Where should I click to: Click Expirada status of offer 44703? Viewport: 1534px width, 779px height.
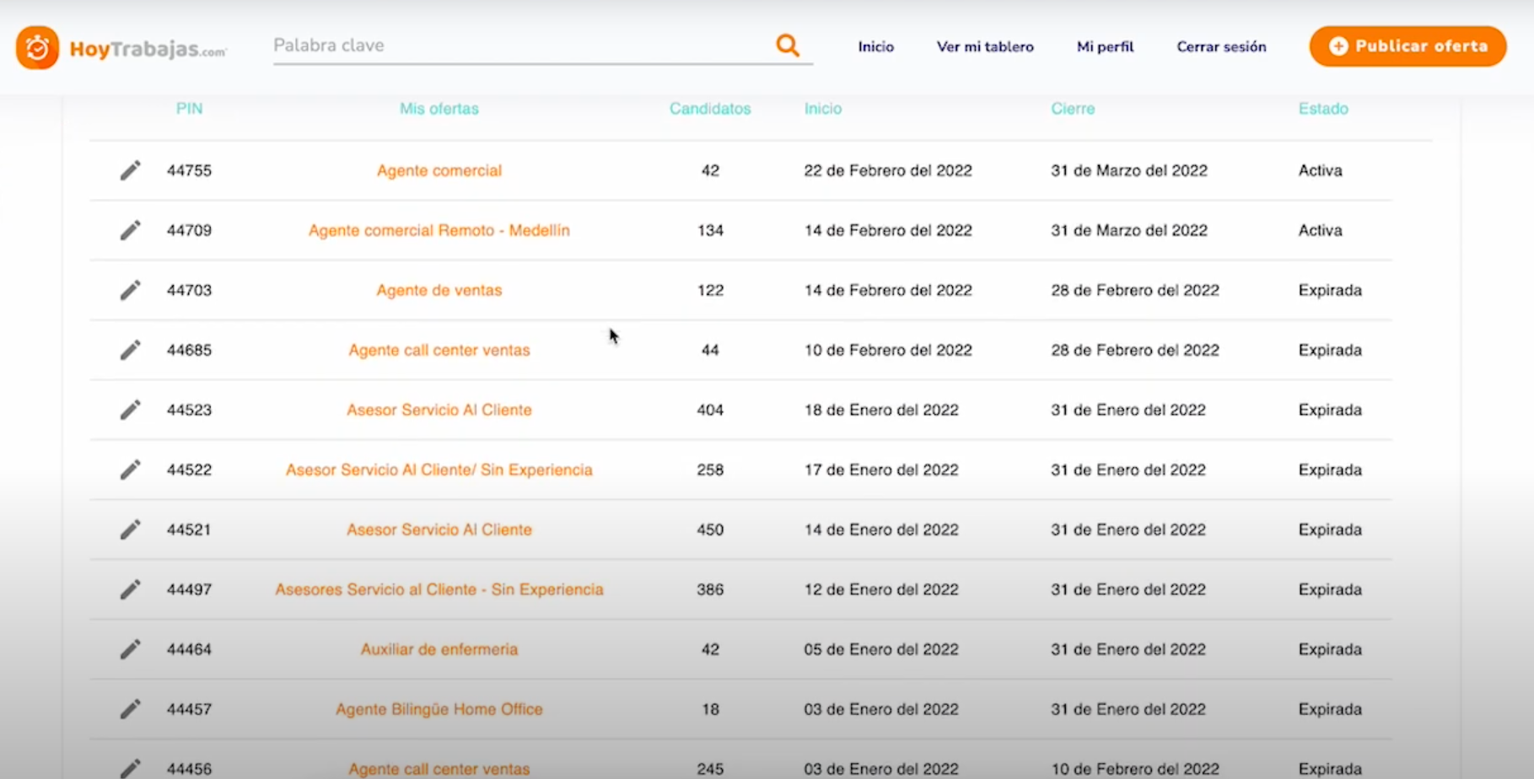[1330, 290]
